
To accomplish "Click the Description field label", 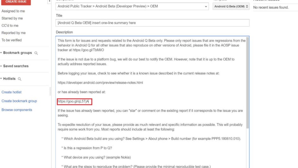I will click(64, 32).
